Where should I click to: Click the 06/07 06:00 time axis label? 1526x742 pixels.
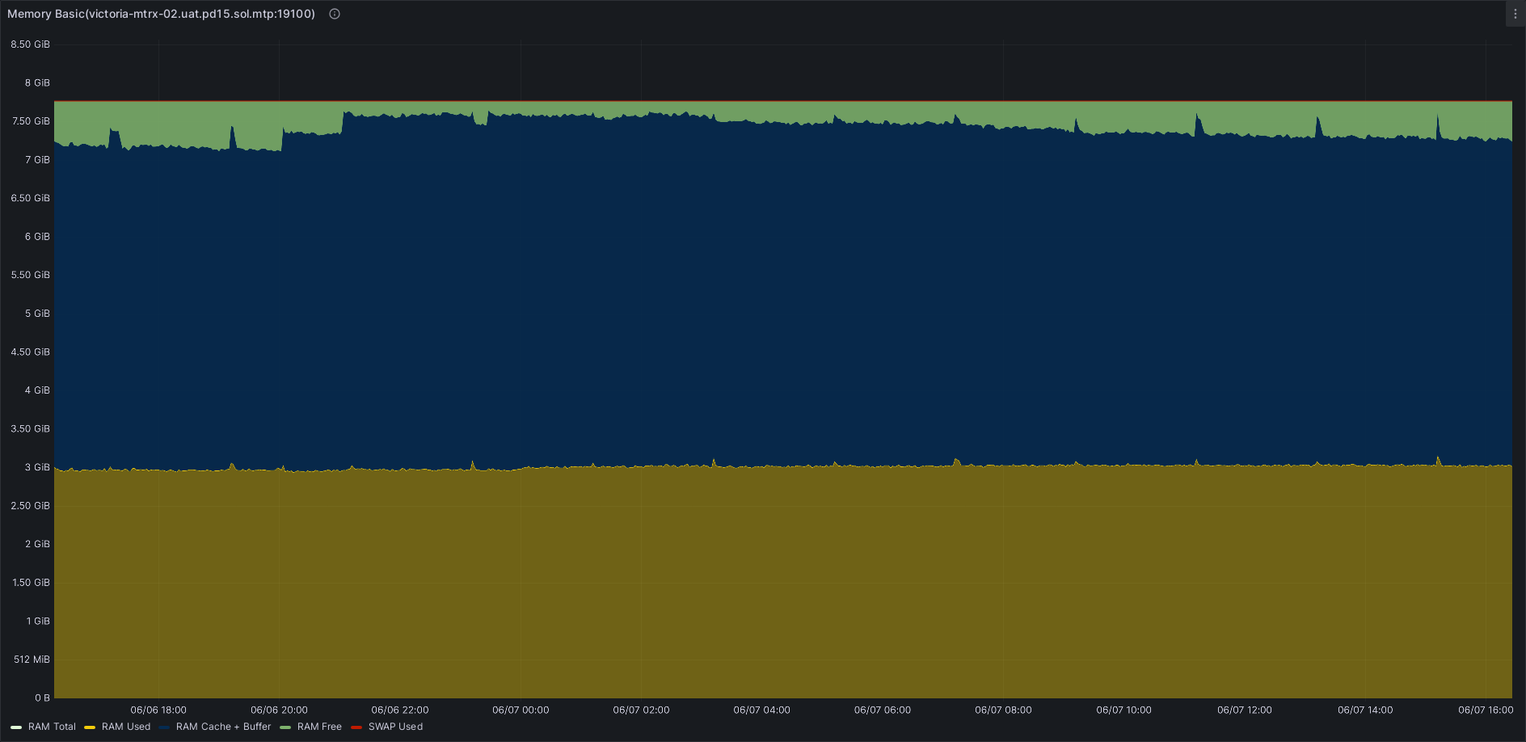pyautogui.click(x=883, y=710)
